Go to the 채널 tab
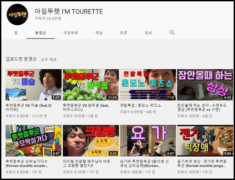Image resolution: width=235 pixels, height=180 pixels. click(99, 33)
